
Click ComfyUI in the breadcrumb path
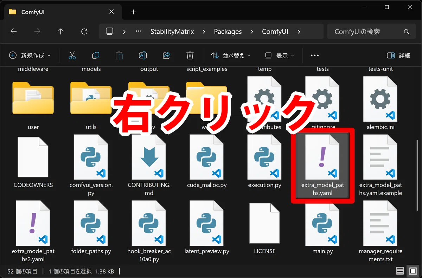275,32
